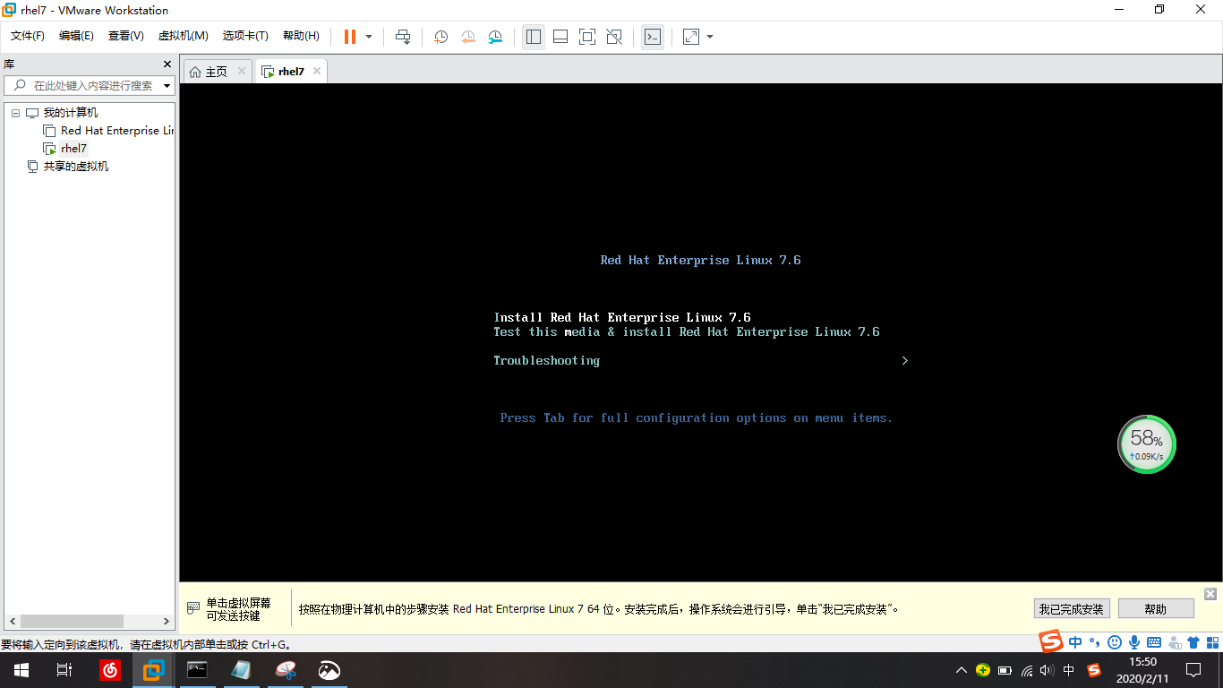Select 我的计算机 in the library tree
Image resolution: width=1223 pixels, height=688 pixels.
click(71, 113)
